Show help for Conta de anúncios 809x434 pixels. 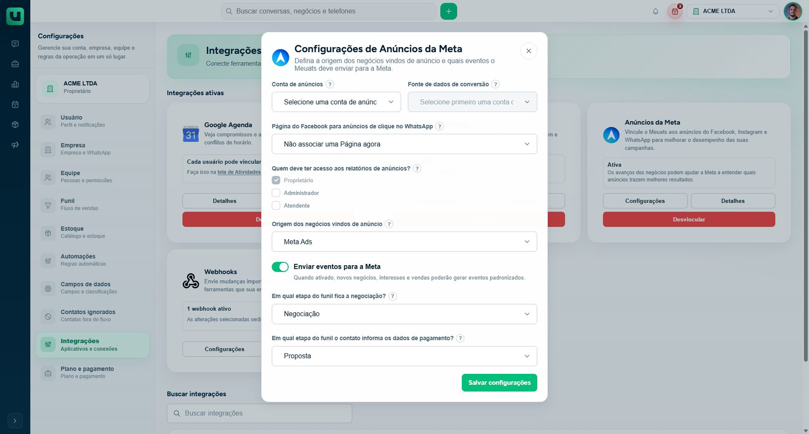330,84
